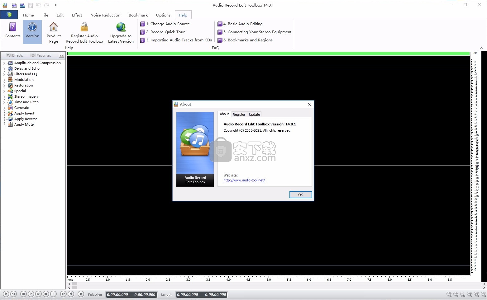Open the Noise Reduction ribbon tab
Image resolution: width=487 pixels, height=300 pixels.
(x=105, y=15)
